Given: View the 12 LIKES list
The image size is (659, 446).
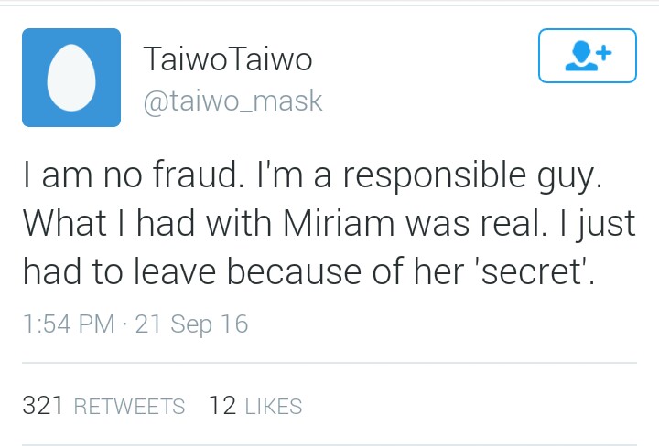Looking at the screenshot, I should [x=255, y=406].
